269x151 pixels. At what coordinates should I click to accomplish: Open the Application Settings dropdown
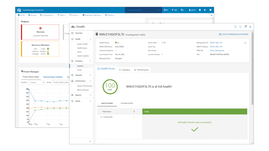pyautogui.click(x=92, y=15)
